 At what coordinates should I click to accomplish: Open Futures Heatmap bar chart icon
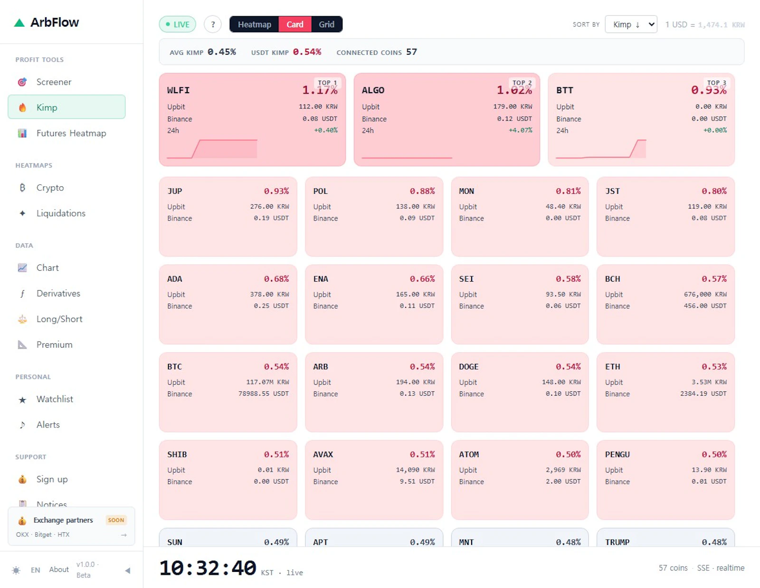[x=22, y=133]
